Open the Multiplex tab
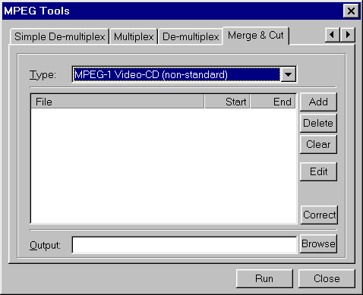 click(134, 36)
